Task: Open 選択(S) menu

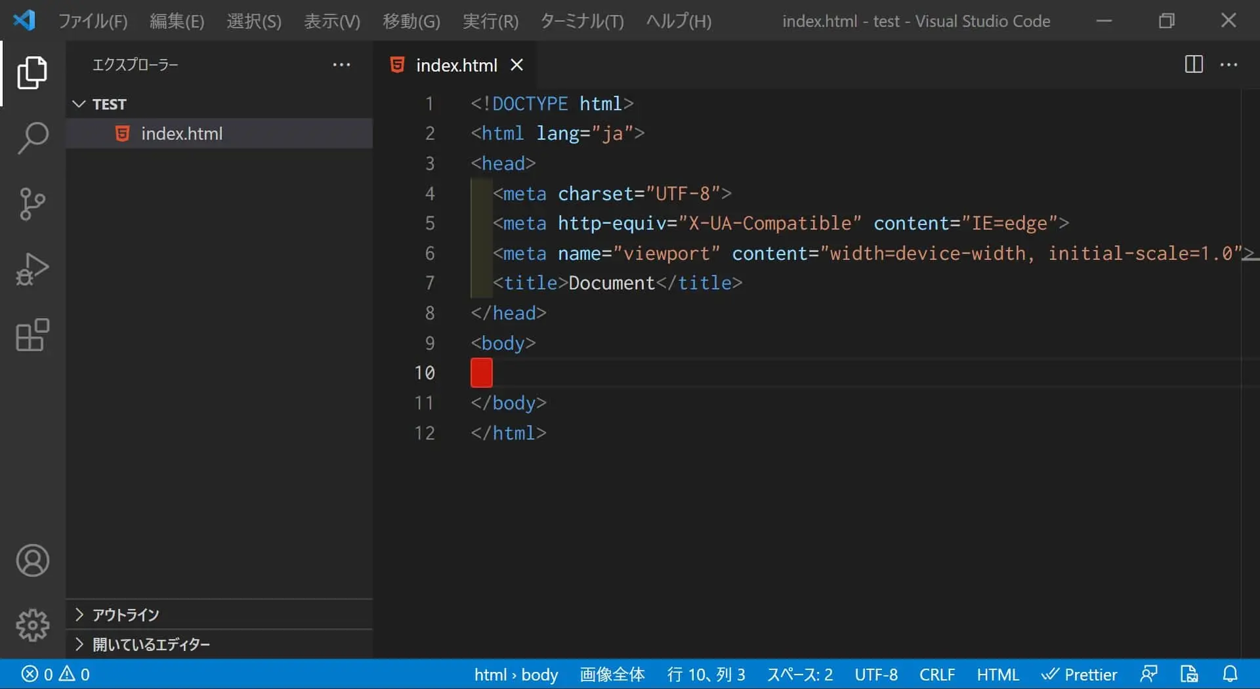Action: (254, 21)
